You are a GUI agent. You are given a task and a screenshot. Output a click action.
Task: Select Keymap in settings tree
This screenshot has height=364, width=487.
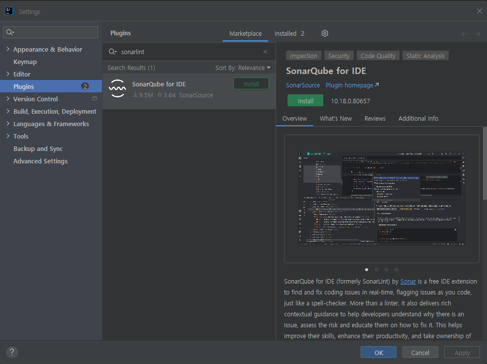point(51,62)
